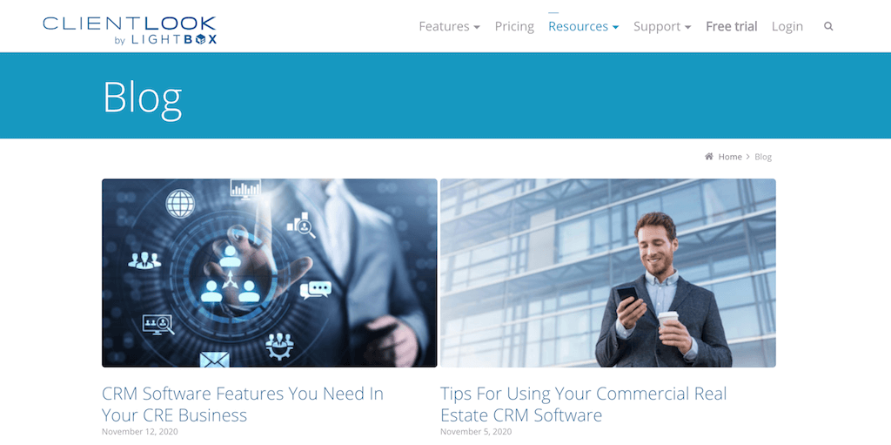This screenshot has width=891, height=445.
Task: Go to the Login page
Action: 787,26
